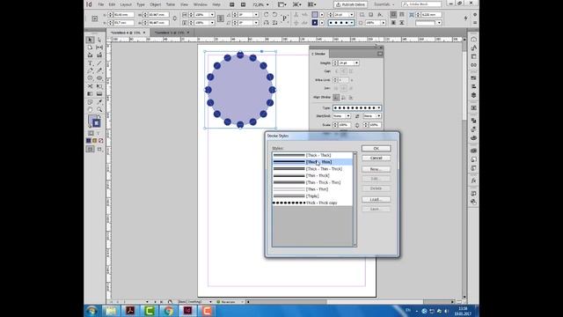The height and width of the screenshot is (317, 563).
Task: Click the Stroke color swatch in Tools panel
Action: pos(96,123)
